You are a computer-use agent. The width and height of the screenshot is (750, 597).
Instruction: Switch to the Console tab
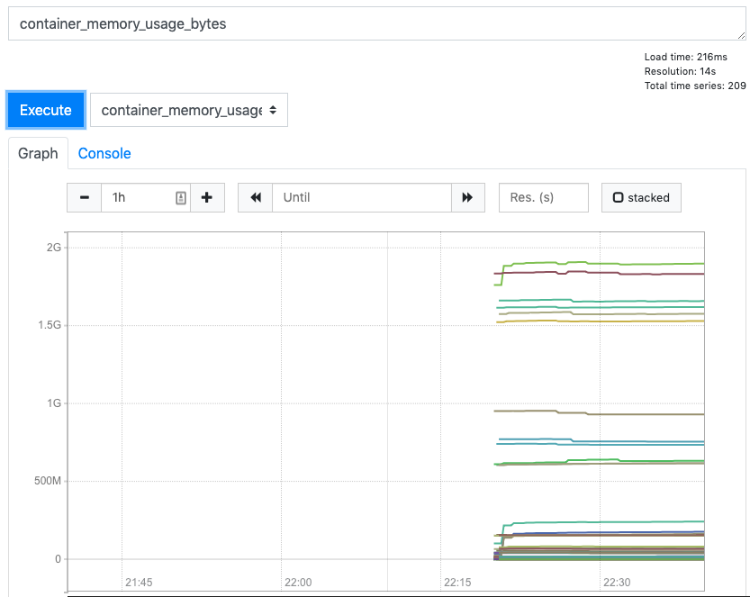coord(104,153)
